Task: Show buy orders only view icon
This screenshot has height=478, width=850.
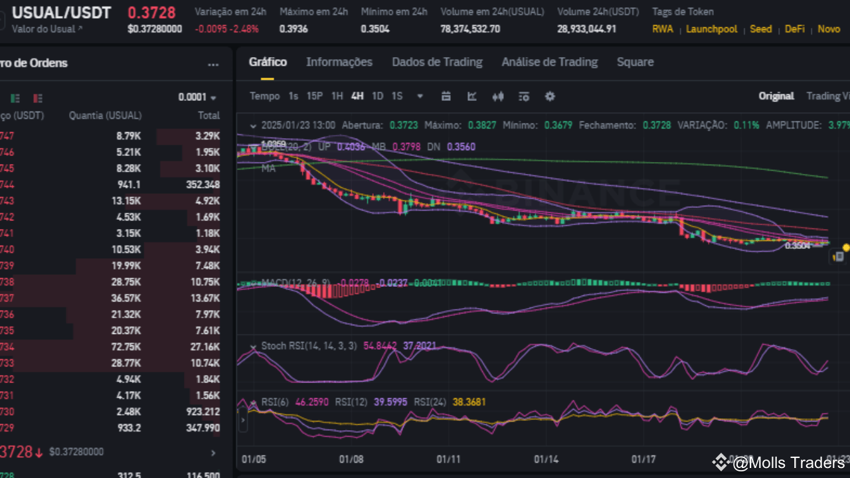Action: point(15,98)
